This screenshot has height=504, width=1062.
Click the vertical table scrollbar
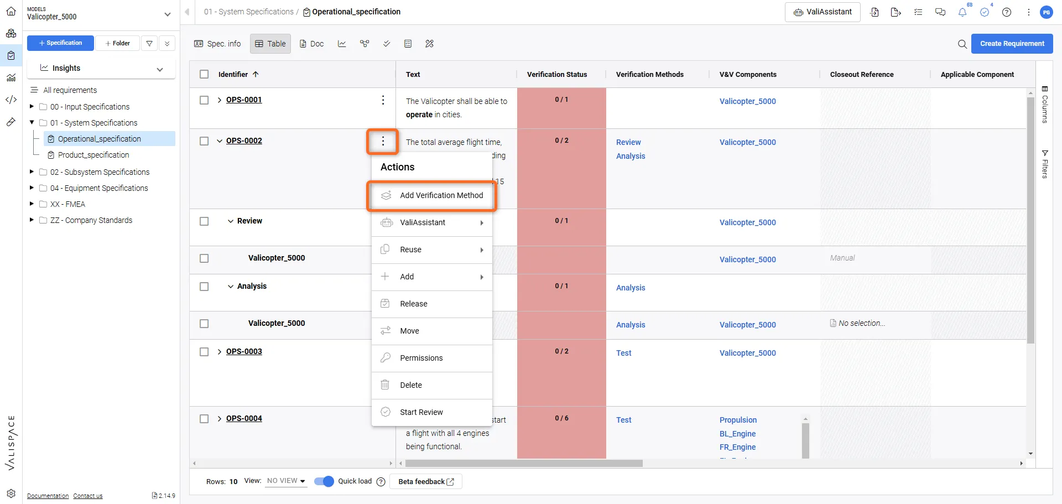[1030, 220]
